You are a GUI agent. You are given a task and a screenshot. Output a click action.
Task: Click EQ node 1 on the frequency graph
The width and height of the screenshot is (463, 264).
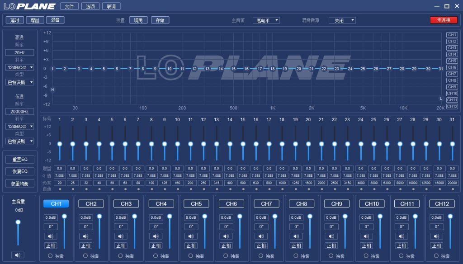[x=52, y=69]
